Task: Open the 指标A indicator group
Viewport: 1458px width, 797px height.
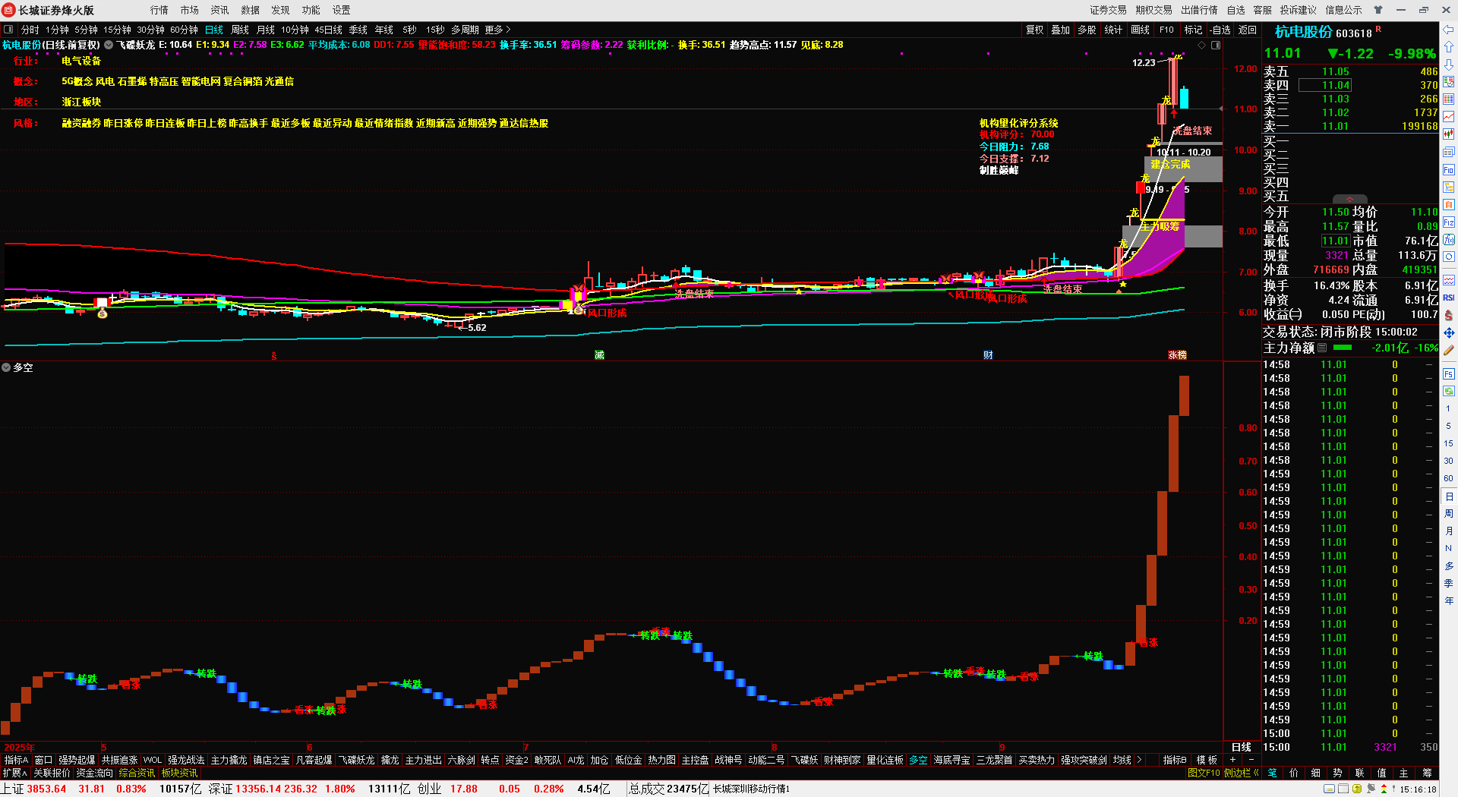Action: pos(16,760)
